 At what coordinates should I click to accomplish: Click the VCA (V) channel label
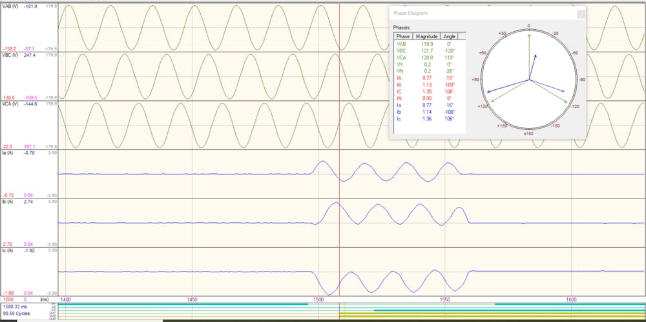click(x=10, y=104)
